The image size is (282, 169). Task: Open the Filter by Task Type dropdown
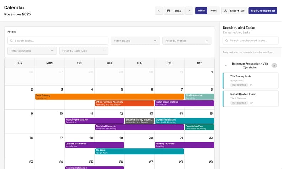click(84, 51)
